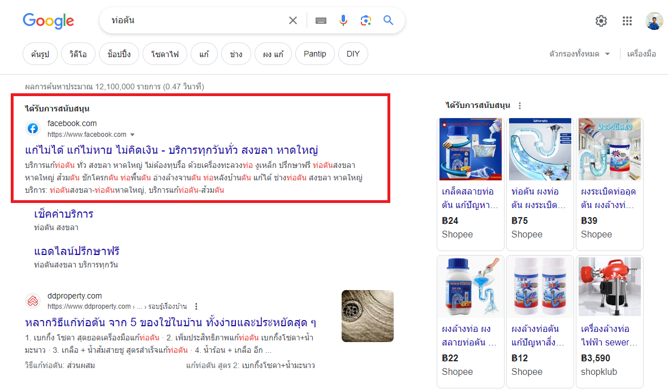Click the ฿3,590 drain machine product image
Viewport: 668px width, 389px height.
coord(609,287)
